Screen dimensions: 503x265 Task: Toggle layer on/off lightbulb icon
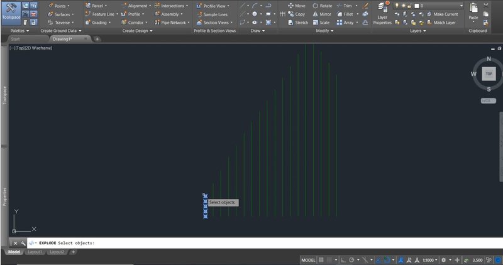[x=397, y=6]
